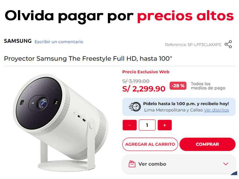The image size is (239, 179).
Task: Click the Precio Exclusivo Web label
Action: coord(146,72)
